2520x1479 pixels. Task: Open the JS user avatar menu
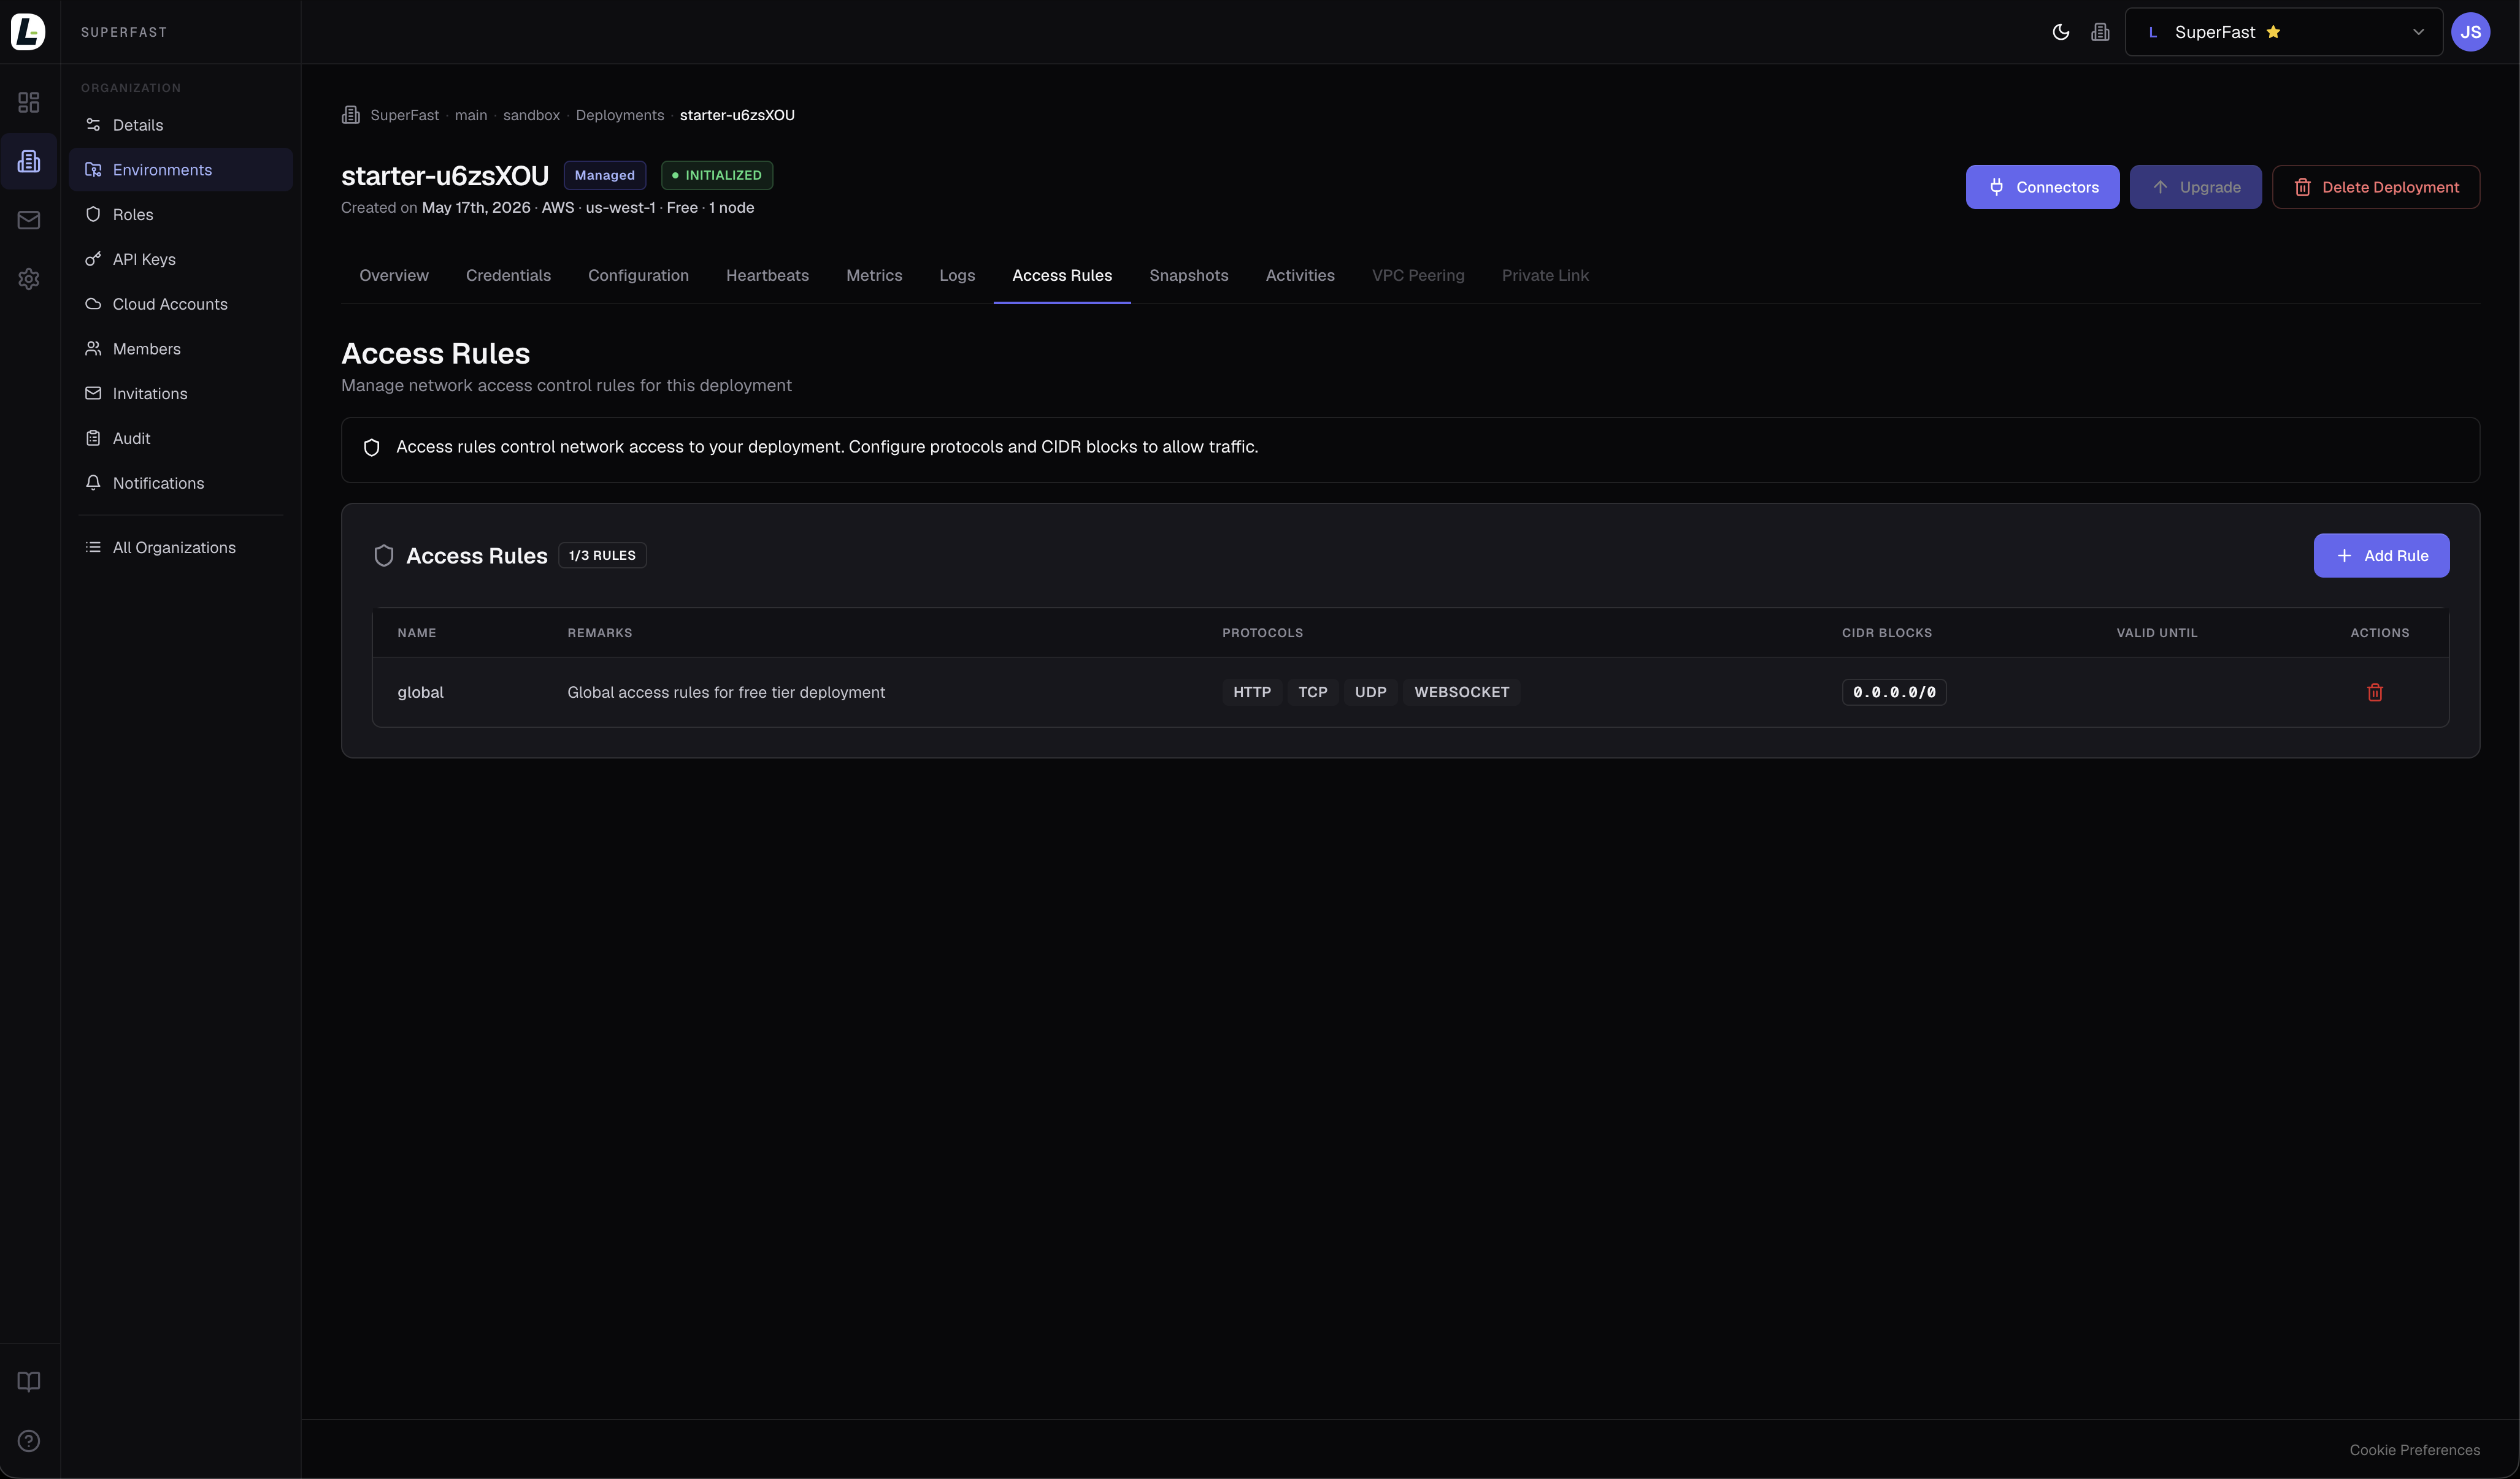pos(2471,32)
